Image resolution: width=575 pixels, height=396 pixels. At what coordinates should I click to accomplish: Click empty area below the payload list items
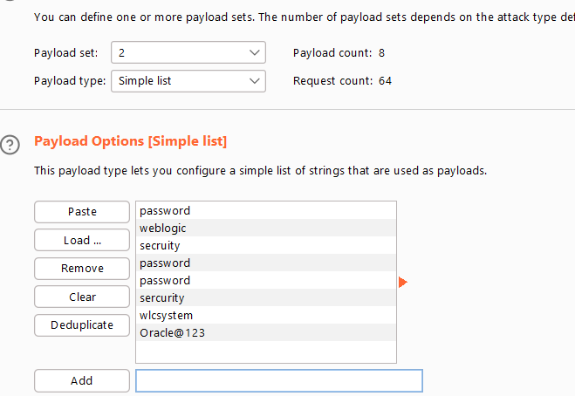pos(265,352)
